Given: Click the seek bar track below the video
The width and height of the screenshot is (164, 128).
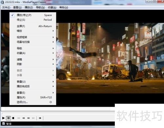Looking at the screenshot, I should 58,114.
